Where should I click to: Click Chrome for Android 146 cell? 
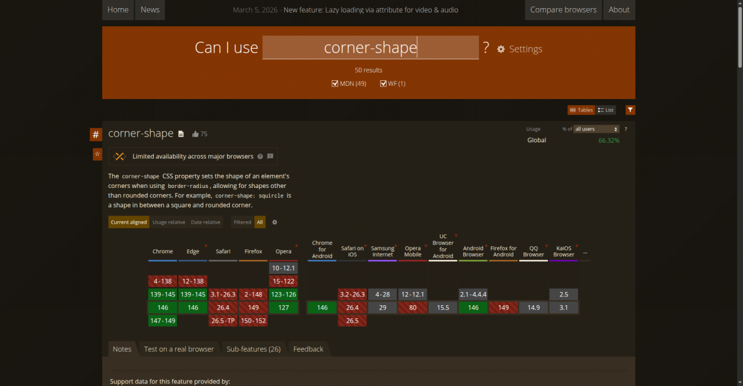click(322, 308)
